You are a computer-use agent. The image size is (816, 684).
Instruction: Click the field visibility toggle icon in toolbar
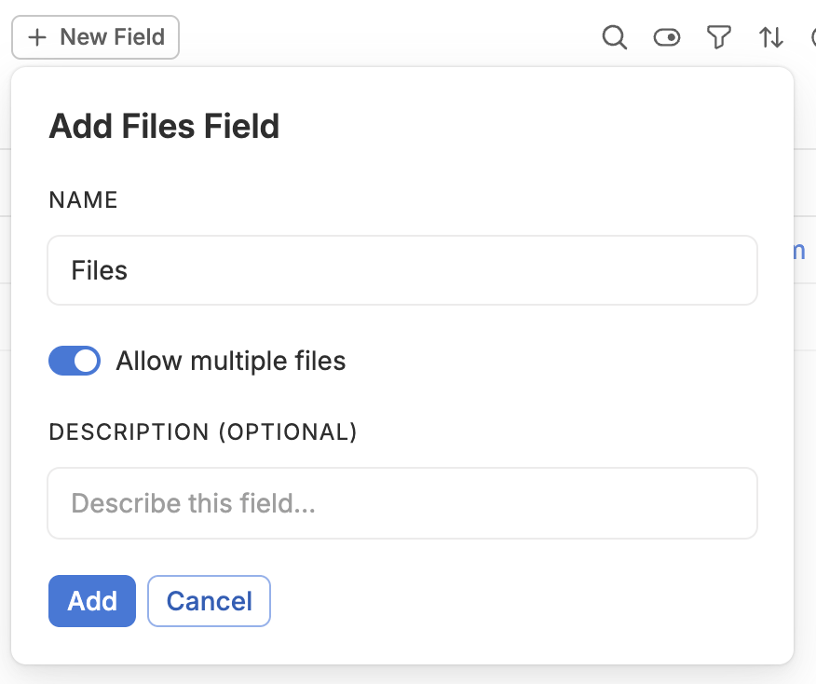click(667, 37)
